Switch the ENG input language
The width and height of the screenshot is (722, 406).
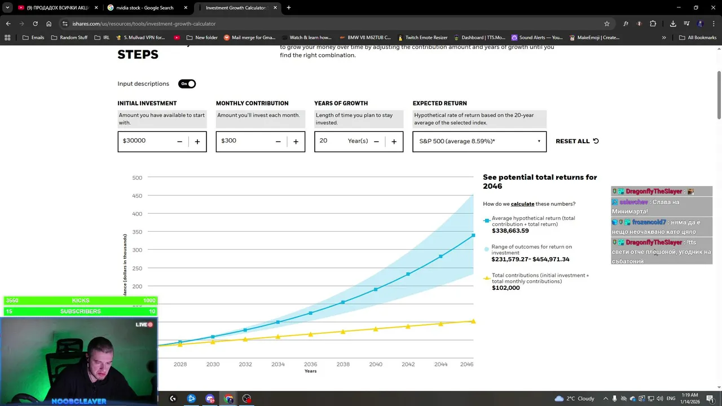pos(671,399)
